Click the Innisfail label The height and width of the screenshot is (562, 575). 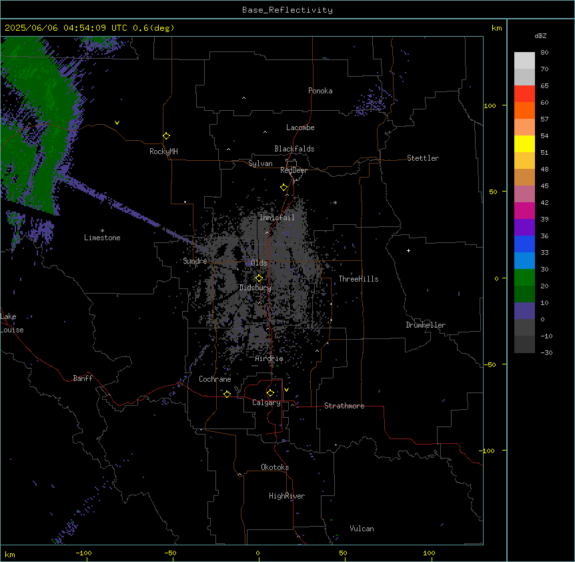pyautogui.click(x=277, y=218)
